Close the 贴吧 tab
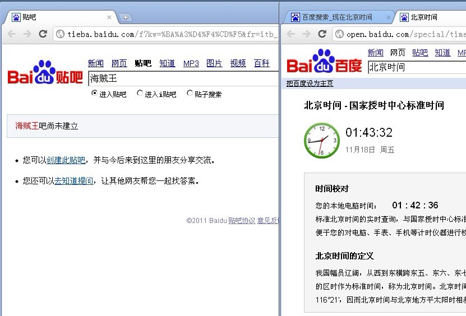The image size is (466, 316). [109, 17]
